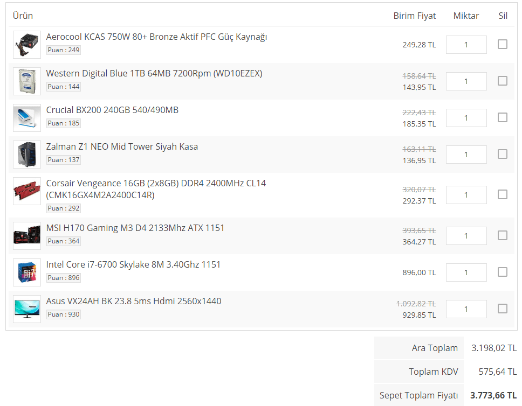Viewport: 522px width, 406px height.
Task: Click the 'Ara Toplam' label
Action: pyautogui.click(x=435, y=348)
